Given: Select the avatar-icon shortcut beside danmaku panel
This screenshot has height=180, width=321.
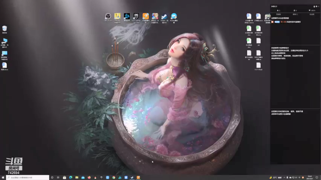Looking at the screenshot, I should (267, 18).
